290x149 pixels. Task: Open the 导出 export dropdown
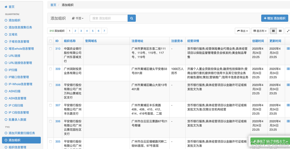[242, 31]
